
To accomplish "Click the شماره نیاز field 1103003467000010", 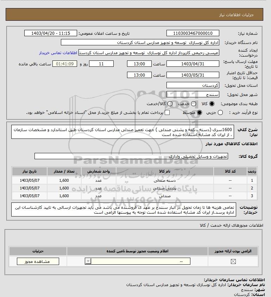I will click(193, 33).
